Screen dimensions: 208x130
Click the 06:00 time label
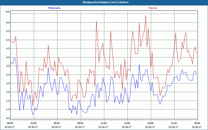click(56, 123)
